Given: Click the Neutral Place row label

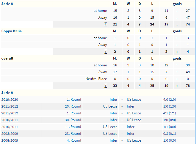Looking at the screenshot, I should point(96,79).
